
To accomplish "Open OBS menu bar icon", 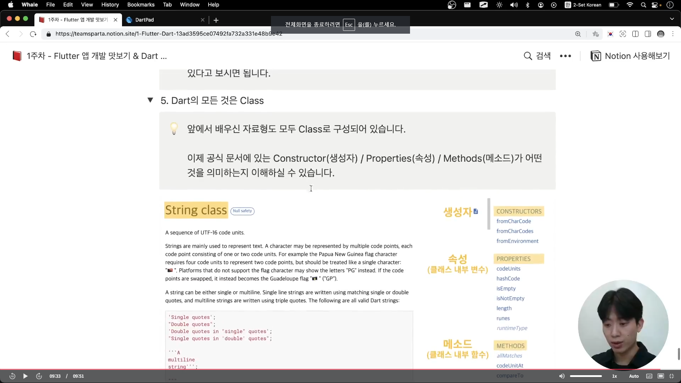I will 452,5.
